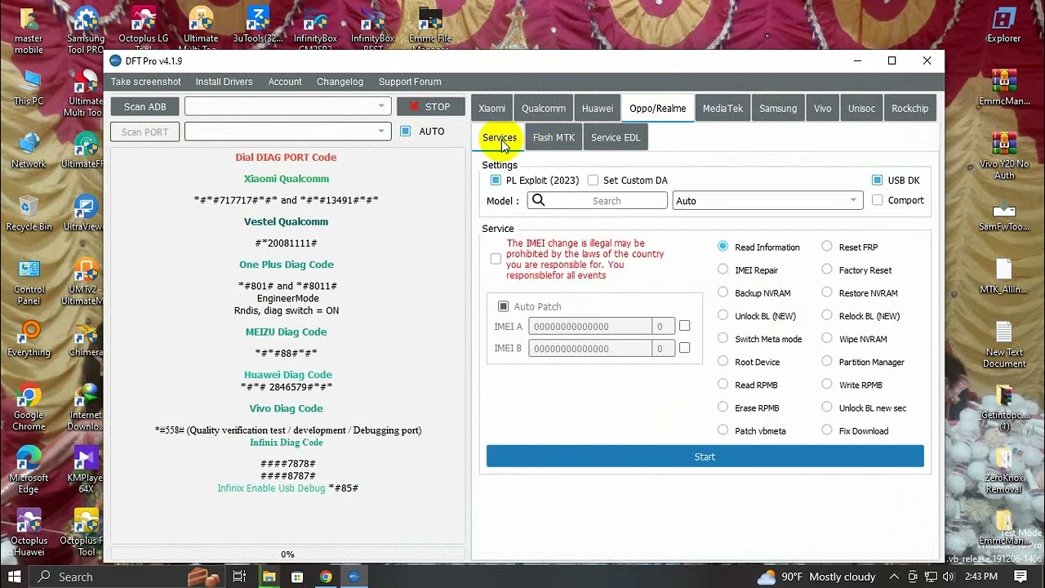
Task: Click the model search magnifier icon
Action: tap(538, 201)
